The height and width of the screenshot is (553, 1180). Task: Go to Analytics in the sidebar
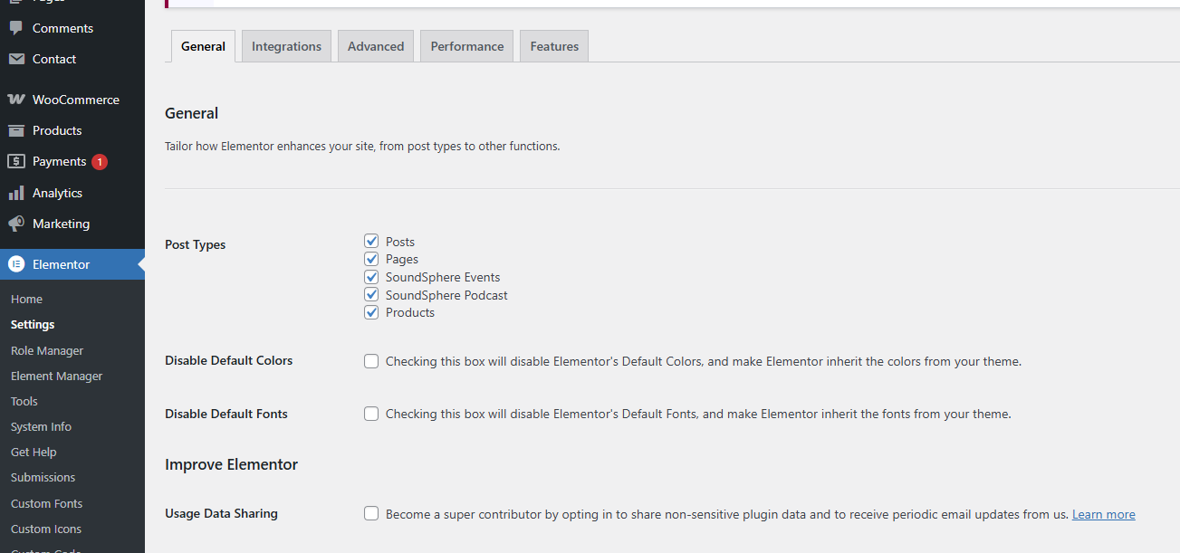[72, 193]
